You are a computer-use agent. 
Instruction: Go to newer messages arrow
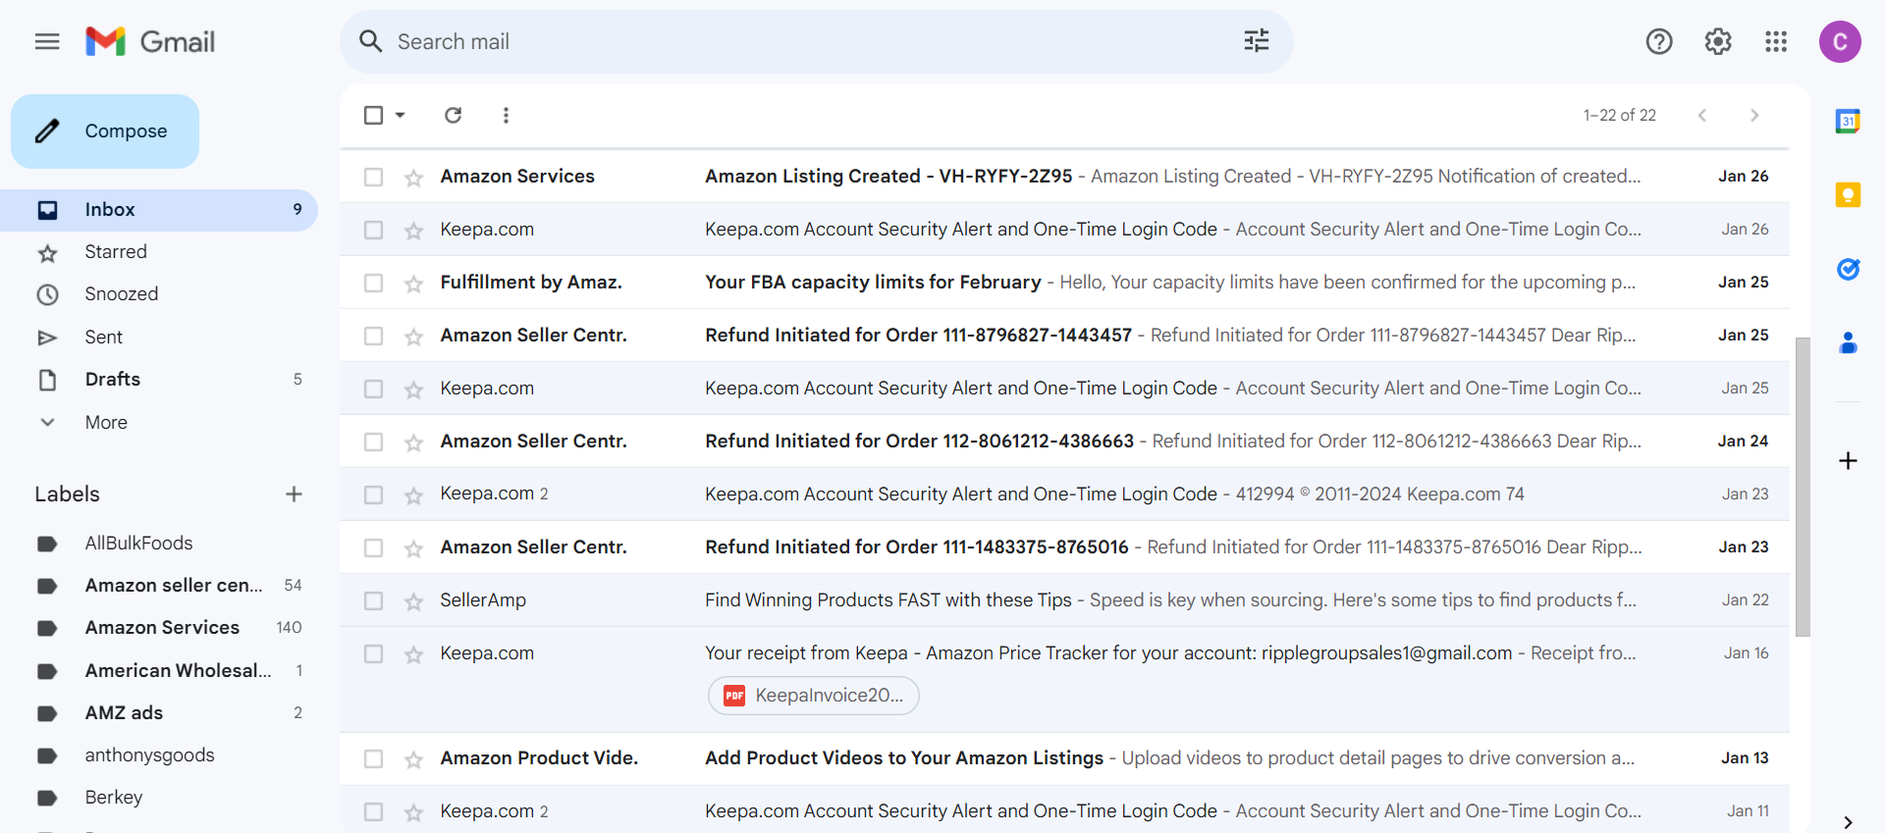tap(1702, 115)
